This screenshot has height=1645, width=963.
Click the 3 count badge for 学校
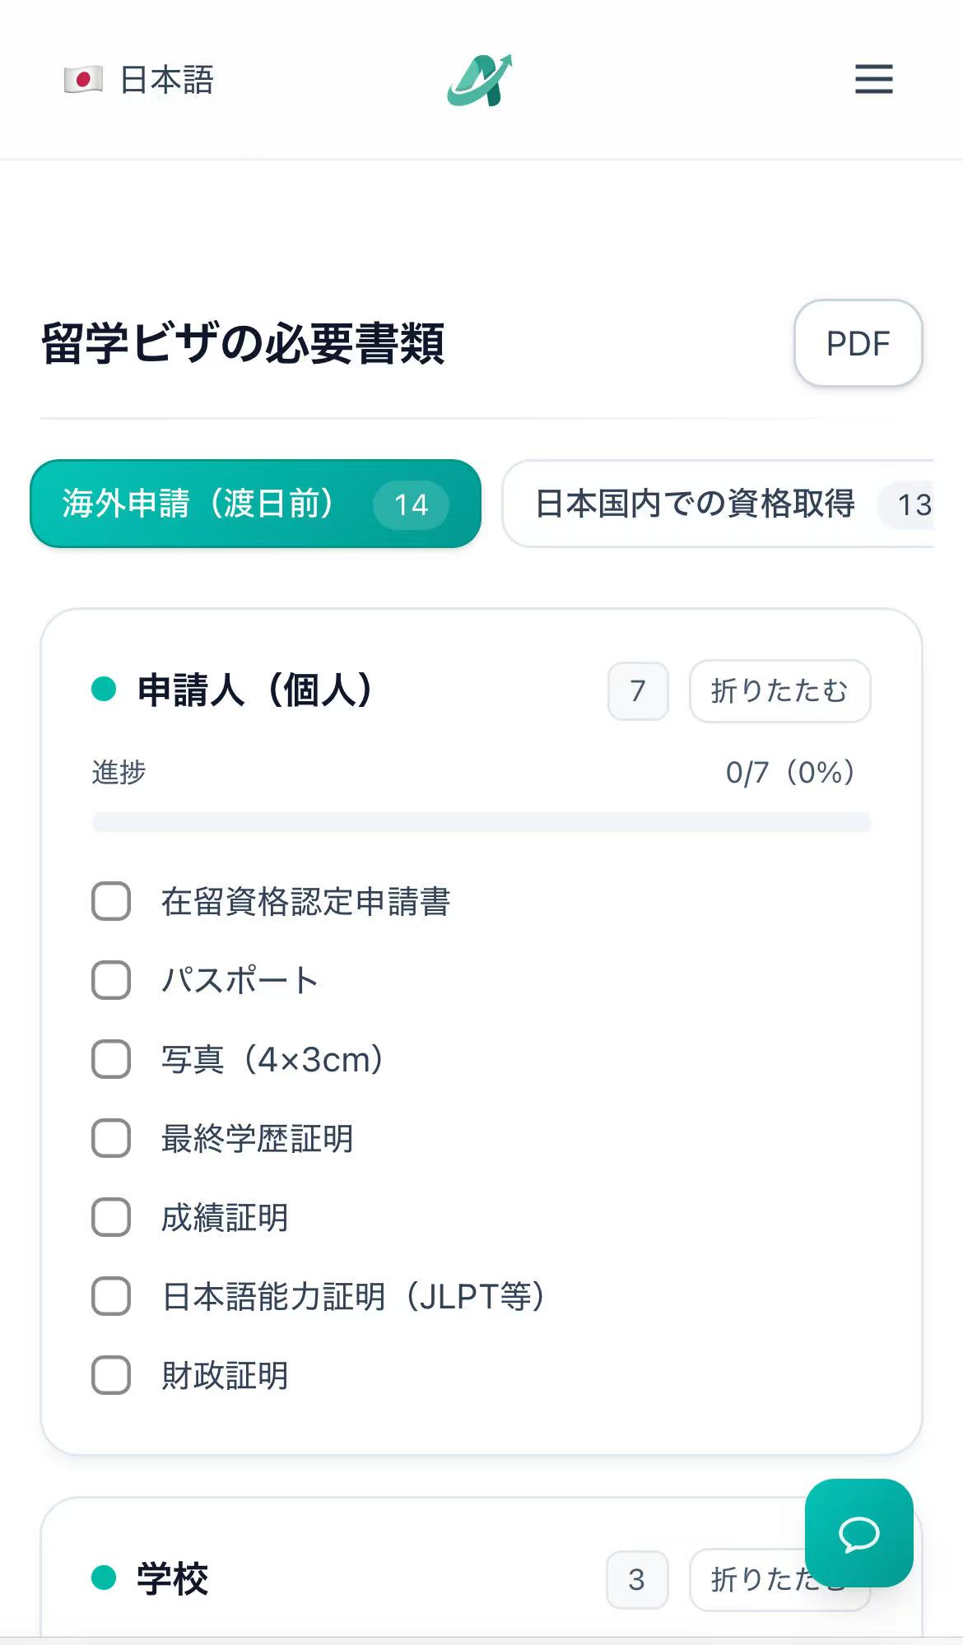coord(636,1579)
